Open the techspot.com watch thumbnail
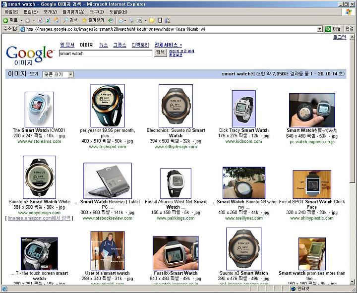Image resolution: width=357 pixels, height=293 pixels. pos(108,106)
